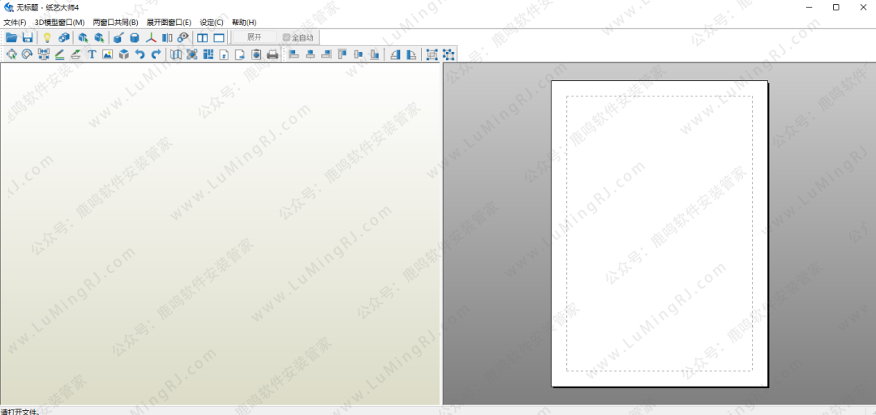
Task: Click the printer icon
Action: pos(273,54)
